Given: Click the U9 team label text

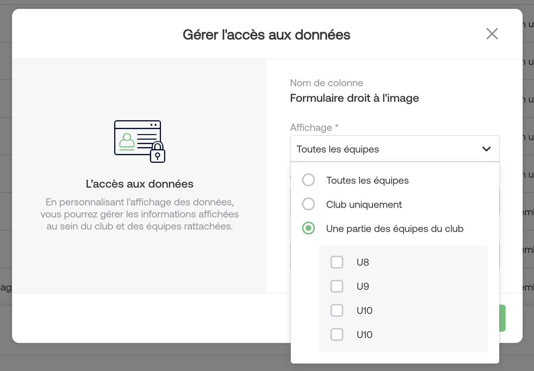Looking at the screenshot, I should 363,287.
